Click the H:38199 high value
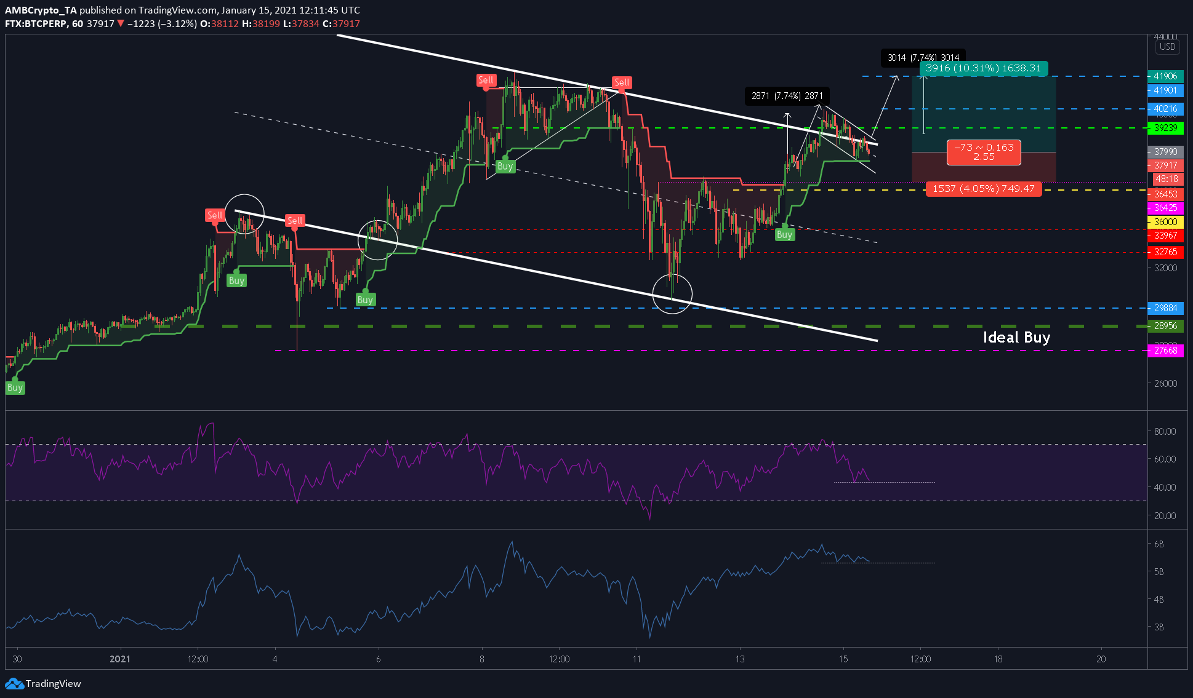 click(260, 23)
